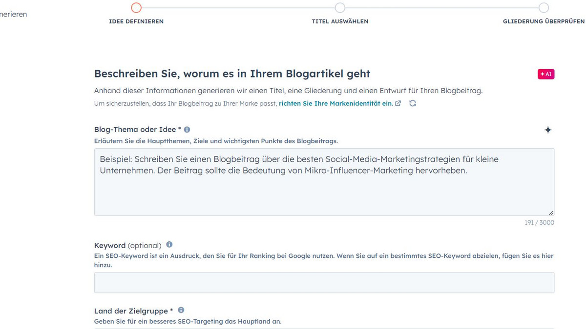This screenshot has width=586, height=329.
Task: Click the 'Land der Zielgruppe' field label
Action: tap(133, 311)
